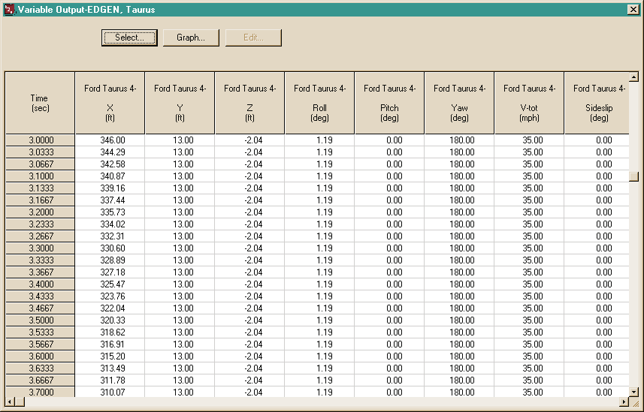This screenshot has width=644, height=412.
Task: Select row header 3.6667
Action: 40,380
